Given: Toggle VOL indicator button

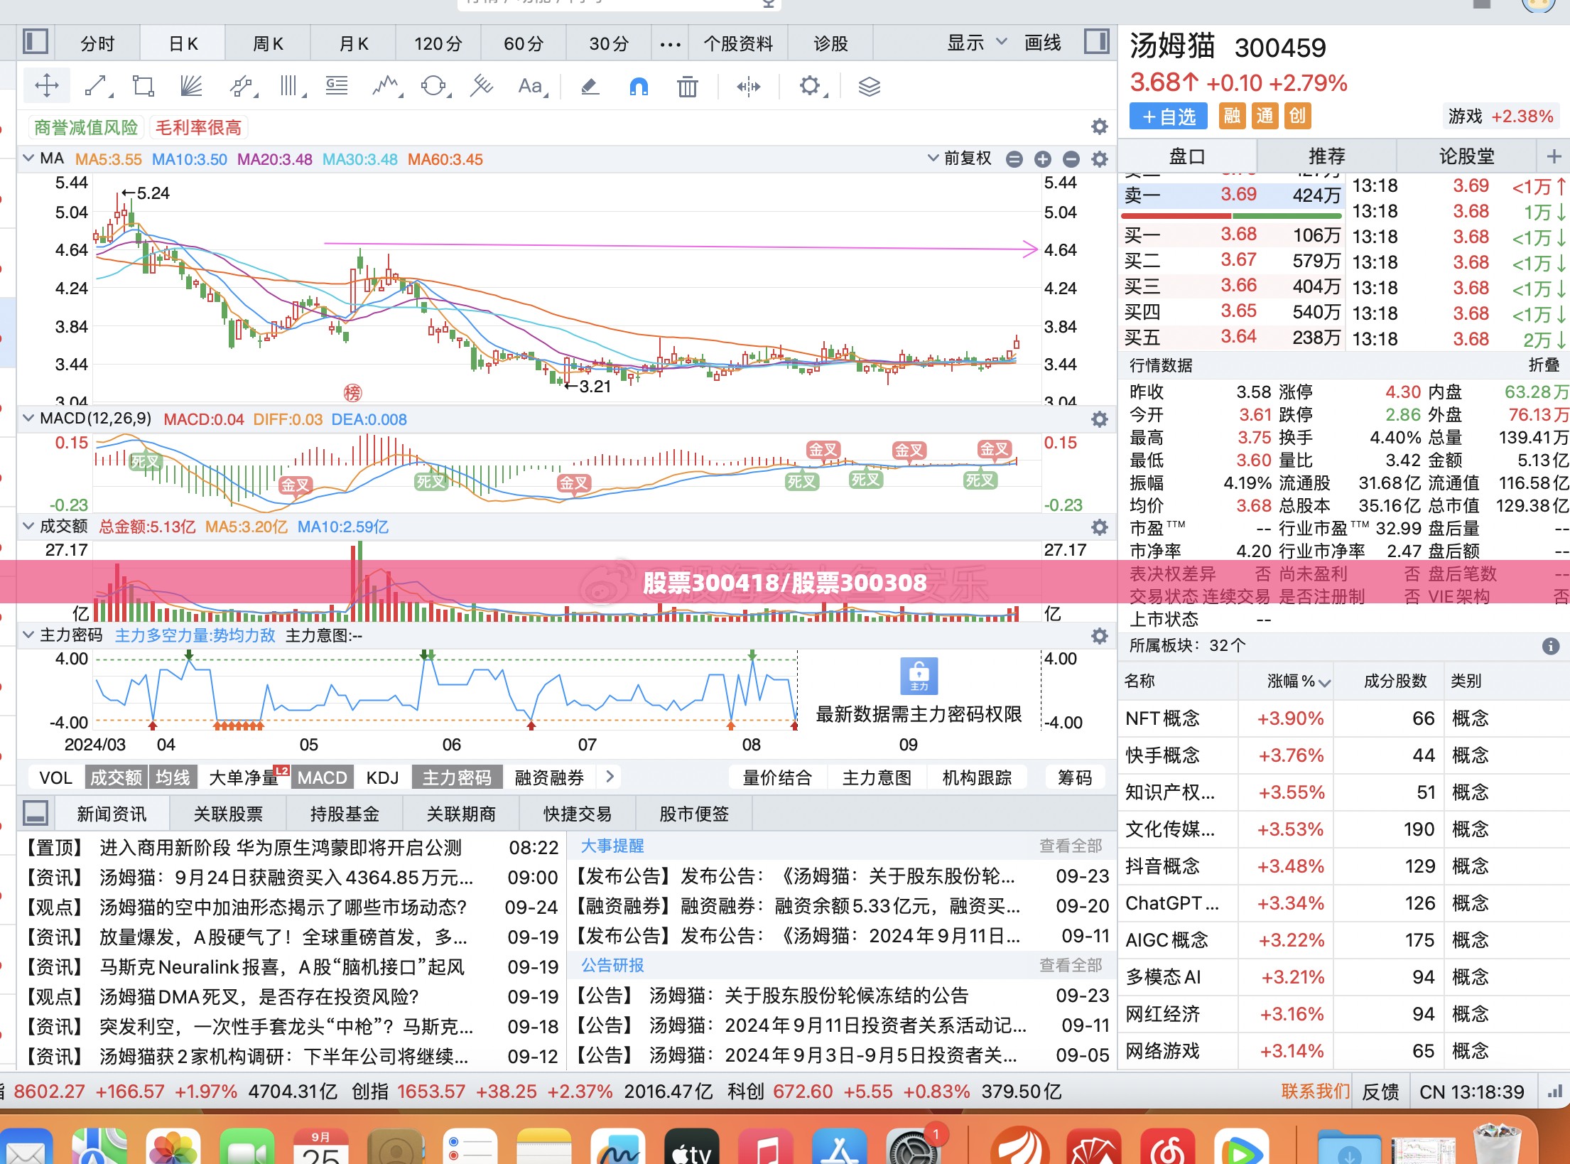Looking at the screenshot, I should pyautogui.click(x=55, y=777).
